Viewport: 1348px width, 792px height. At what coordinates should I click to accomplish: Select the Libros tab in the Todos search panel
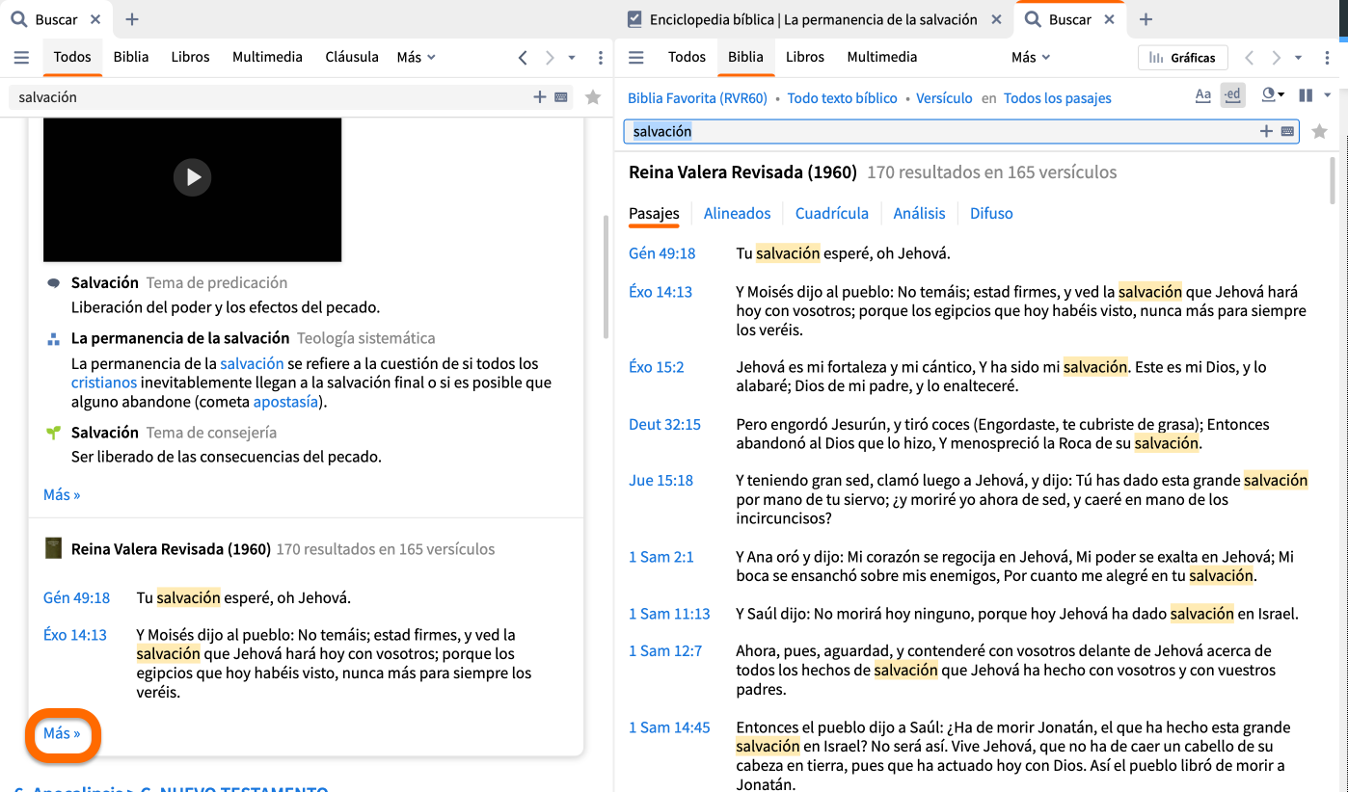(x=190, y=57)
